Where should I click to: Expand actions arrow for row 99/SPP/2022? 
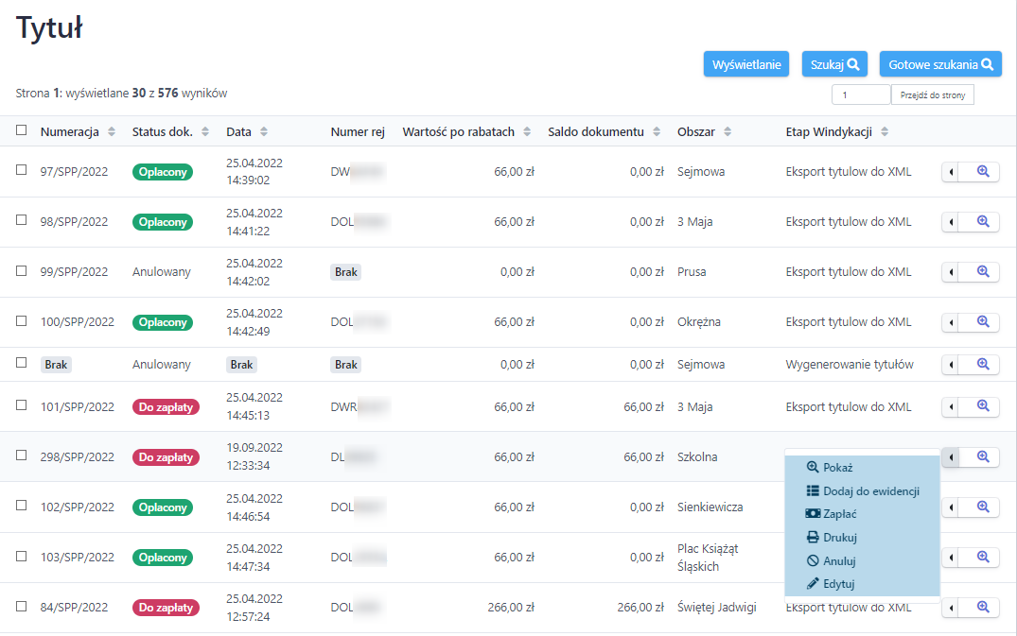click(951, 272)
